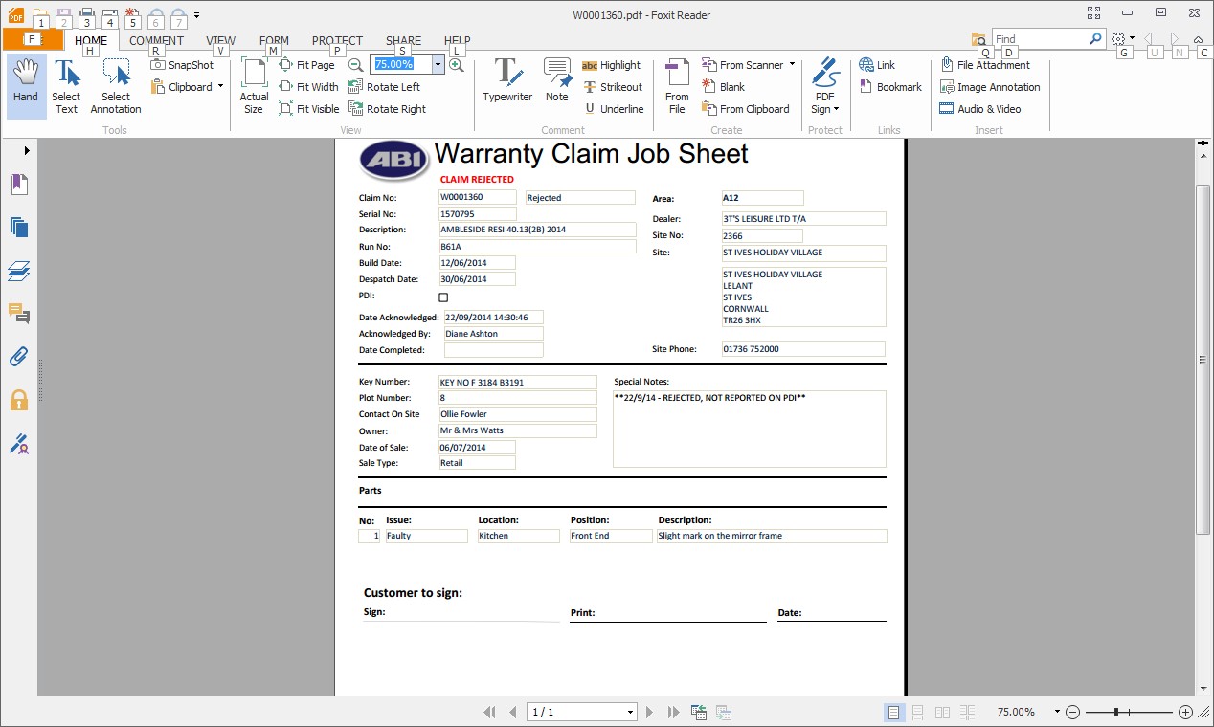Switch to single page view mode
The width and height of the screenshot is (1214, 727).
893,713
